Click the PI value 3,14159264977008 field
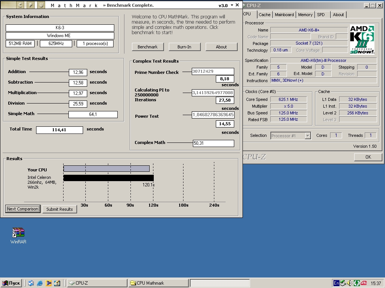385x288 pixels. click(213, 93)
